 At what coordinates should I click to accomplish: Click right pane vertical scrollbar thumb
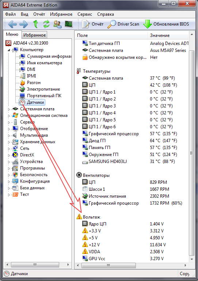[191, 153]
